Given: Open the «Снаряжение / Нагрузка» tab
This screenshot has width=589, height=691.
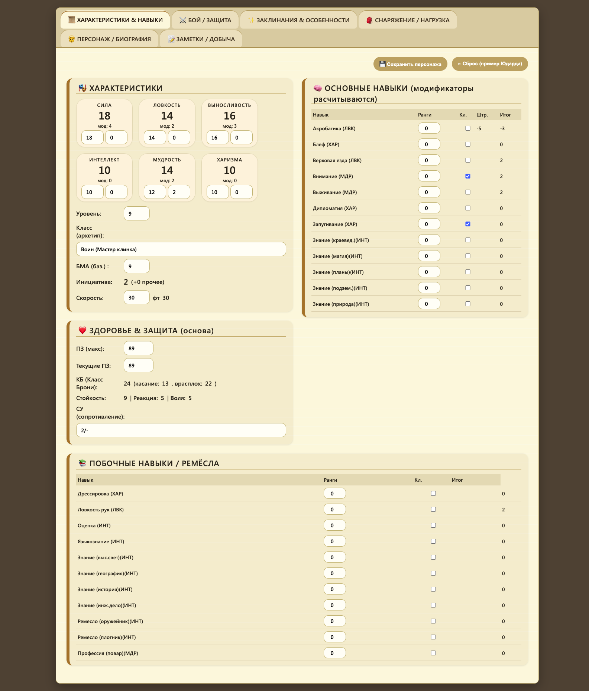Looking at the screenshot, I should (x=408, y=20).
